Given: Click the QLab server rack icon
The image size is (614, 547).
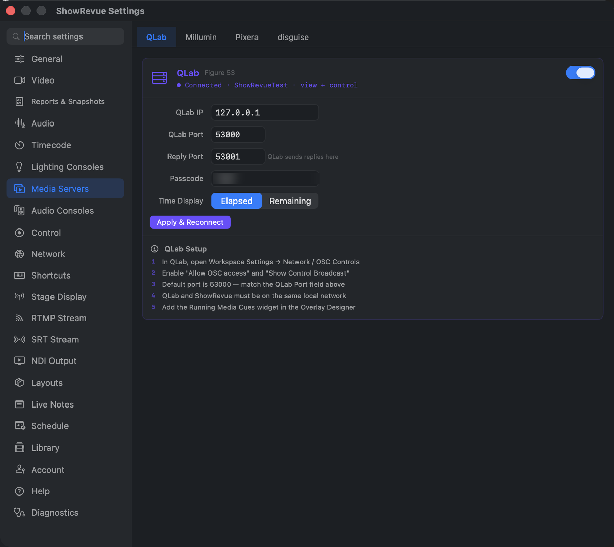Looking at the screenshot, I should 159,78.
